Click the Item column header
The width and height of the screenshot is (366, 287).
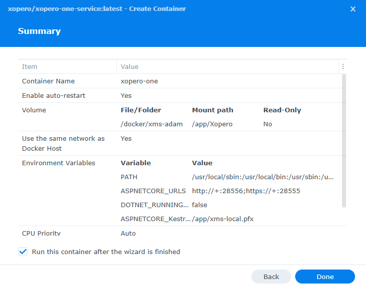pos(29,66)
